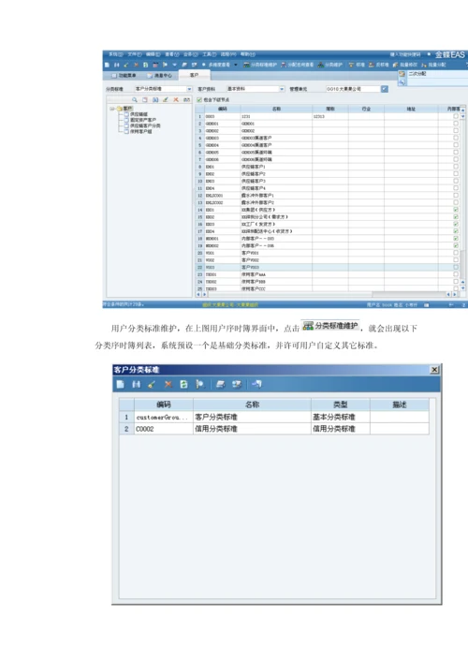The image size is (468, 662).
Task: Collapse the 客户 root tree node
Action: pyautogui.click(x=111, y=109)
